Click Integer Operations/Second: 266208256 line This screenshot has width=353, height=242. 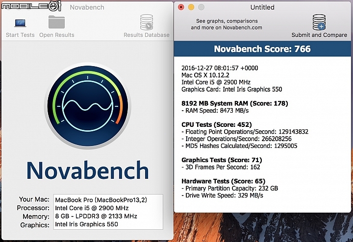(x=236, y=139)
